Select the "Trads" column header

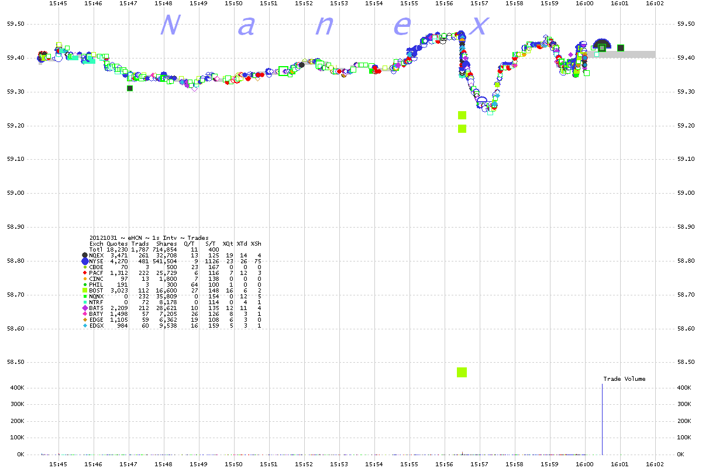click(140, 243)
